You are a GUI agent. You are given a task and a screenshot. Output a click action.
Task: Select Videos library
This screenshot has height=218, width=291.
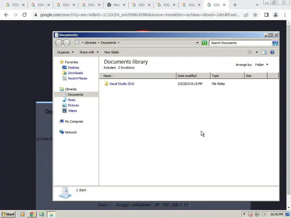tap(72, 111)
